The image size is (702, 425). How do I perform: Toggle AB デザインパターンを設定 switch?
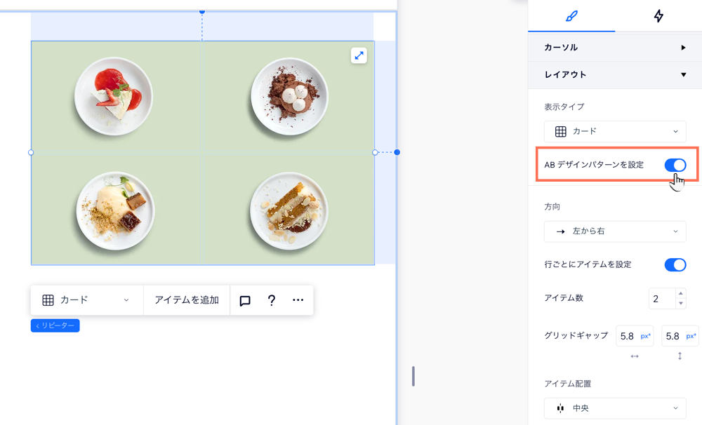coord(675,165)
